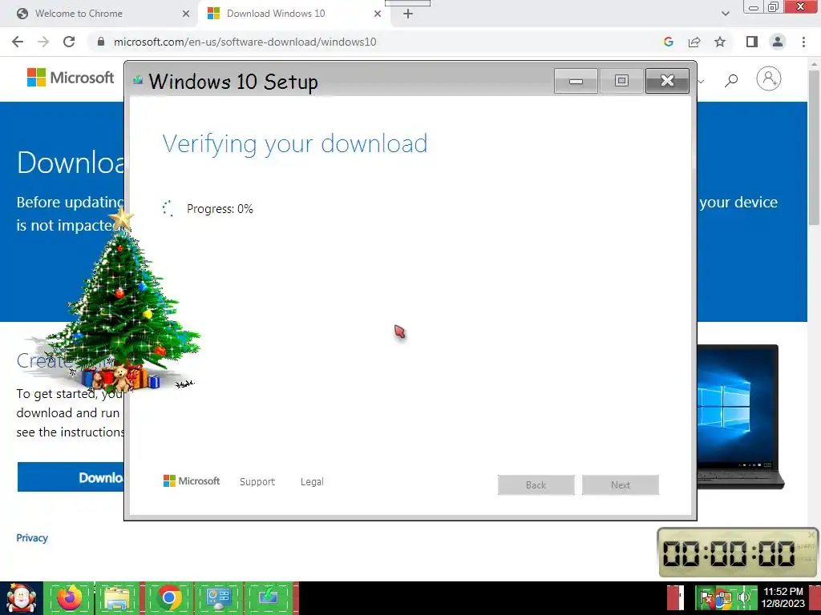
Task: Switch to Chrome via the taskbar icon
Action: point(168,597)
